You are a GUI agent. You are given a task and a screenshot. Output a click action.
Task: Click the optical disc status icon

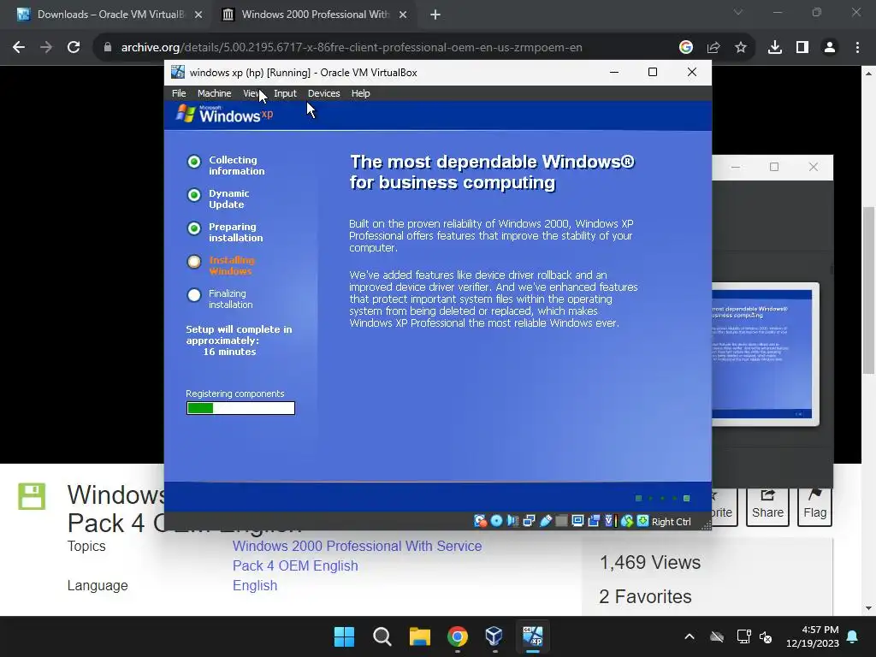(496, 521)
